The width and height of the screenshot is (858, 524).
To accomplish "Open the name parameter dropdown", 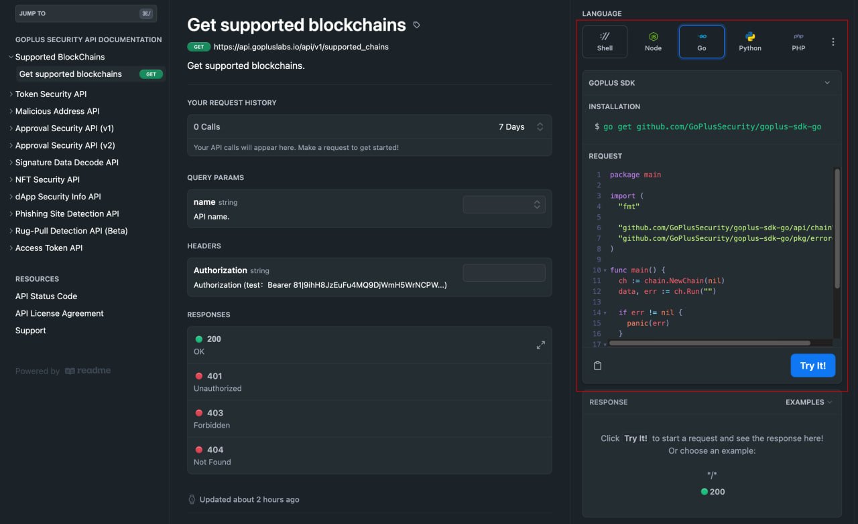I will [504, 205].
